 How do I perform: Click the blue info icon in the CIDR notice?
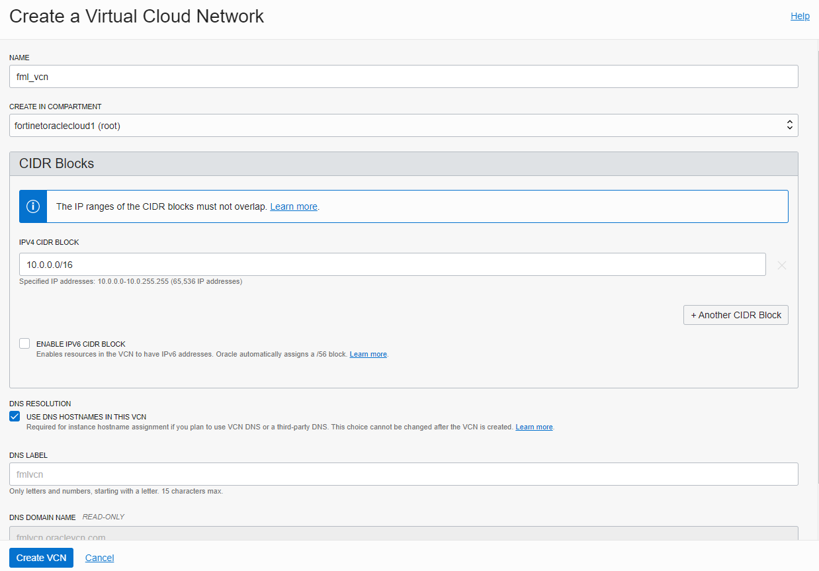tap(32, 206)
